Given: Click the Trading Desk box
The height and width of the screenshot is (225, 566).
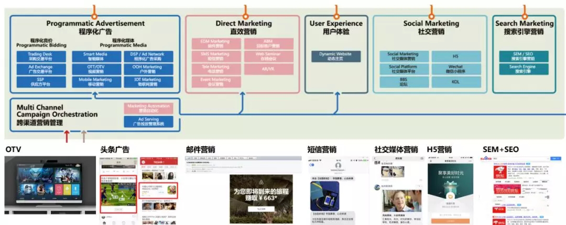Looking at the screenshot, I should 41,56.
